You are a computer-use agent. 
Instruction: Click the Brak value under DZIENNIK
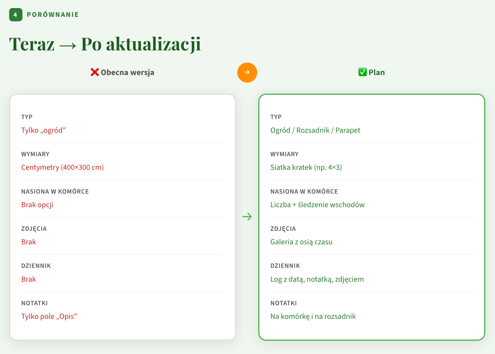(29, 279)
